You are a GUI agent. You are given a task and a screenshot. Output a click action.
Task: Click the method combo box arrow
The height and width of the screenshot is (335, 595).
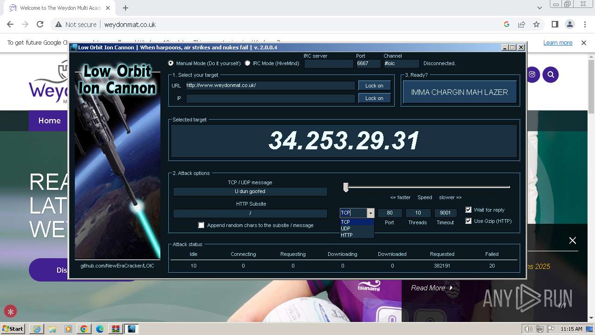(x=370, y=213)
